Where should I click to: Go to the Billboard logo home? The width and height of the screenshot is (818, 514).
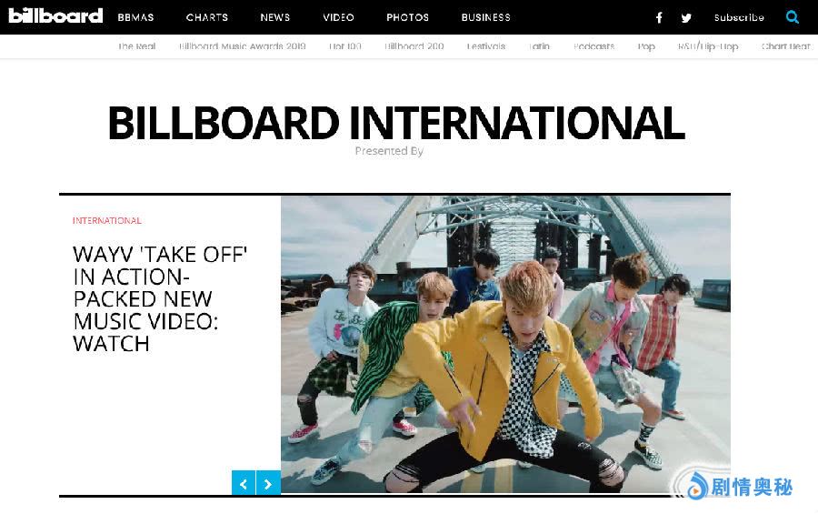55,15
